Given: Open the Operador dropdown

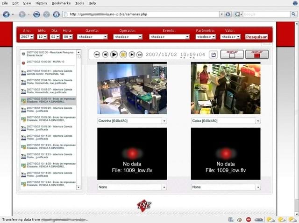Looking at the screenshot, I should pos(128,37).
